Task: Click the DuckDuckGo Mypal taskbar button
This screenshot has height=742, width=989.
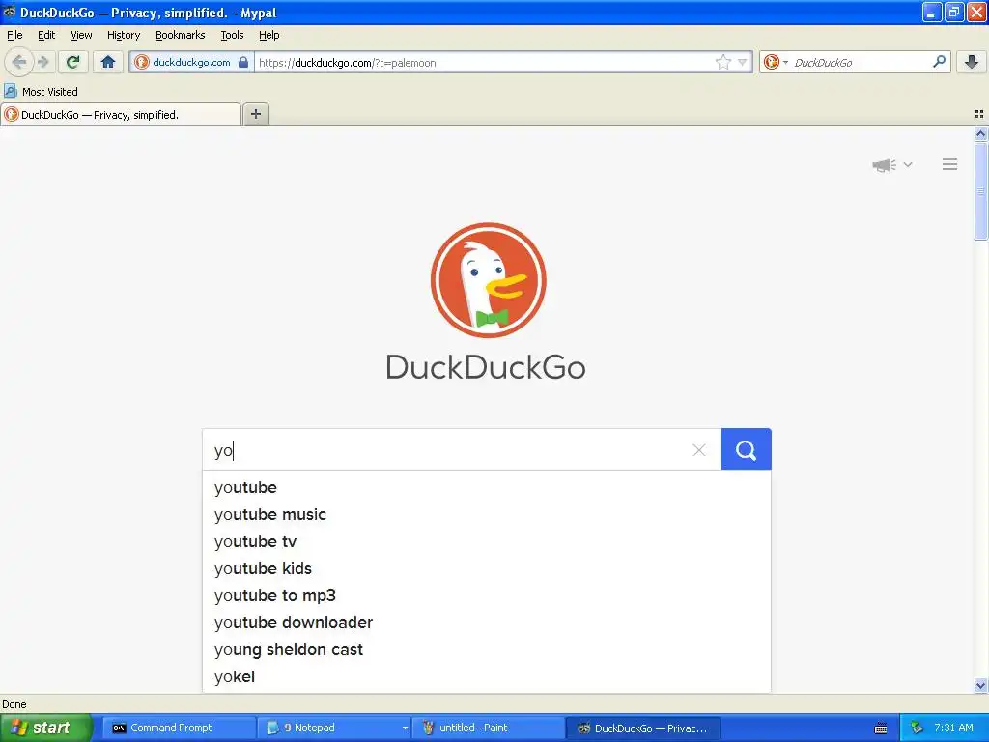Action: (642, 728)
